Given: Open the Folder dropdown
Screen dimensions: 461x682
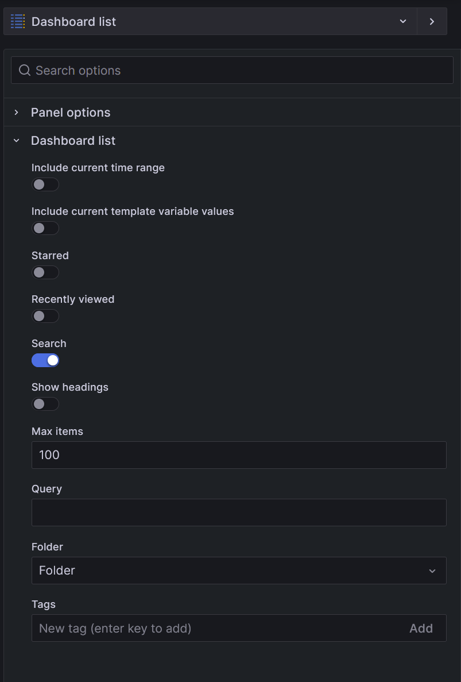Looking at the screenshot, I should point(230,571).
